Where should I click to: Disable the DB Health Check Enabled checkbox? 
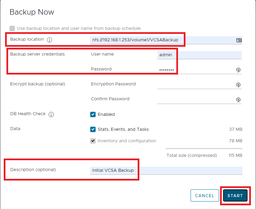93,114
